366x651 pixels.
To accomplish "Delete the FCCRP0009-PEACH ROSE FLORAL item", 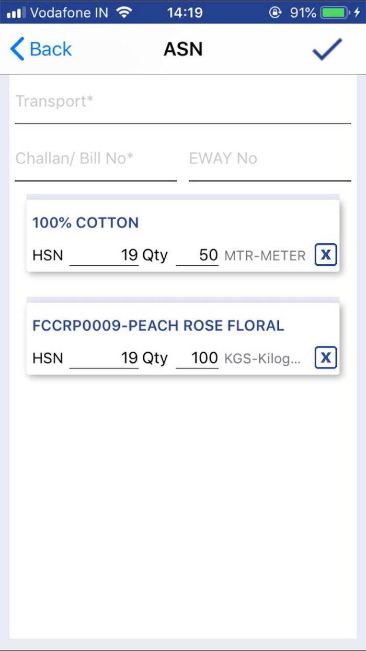I will [325, 358].
